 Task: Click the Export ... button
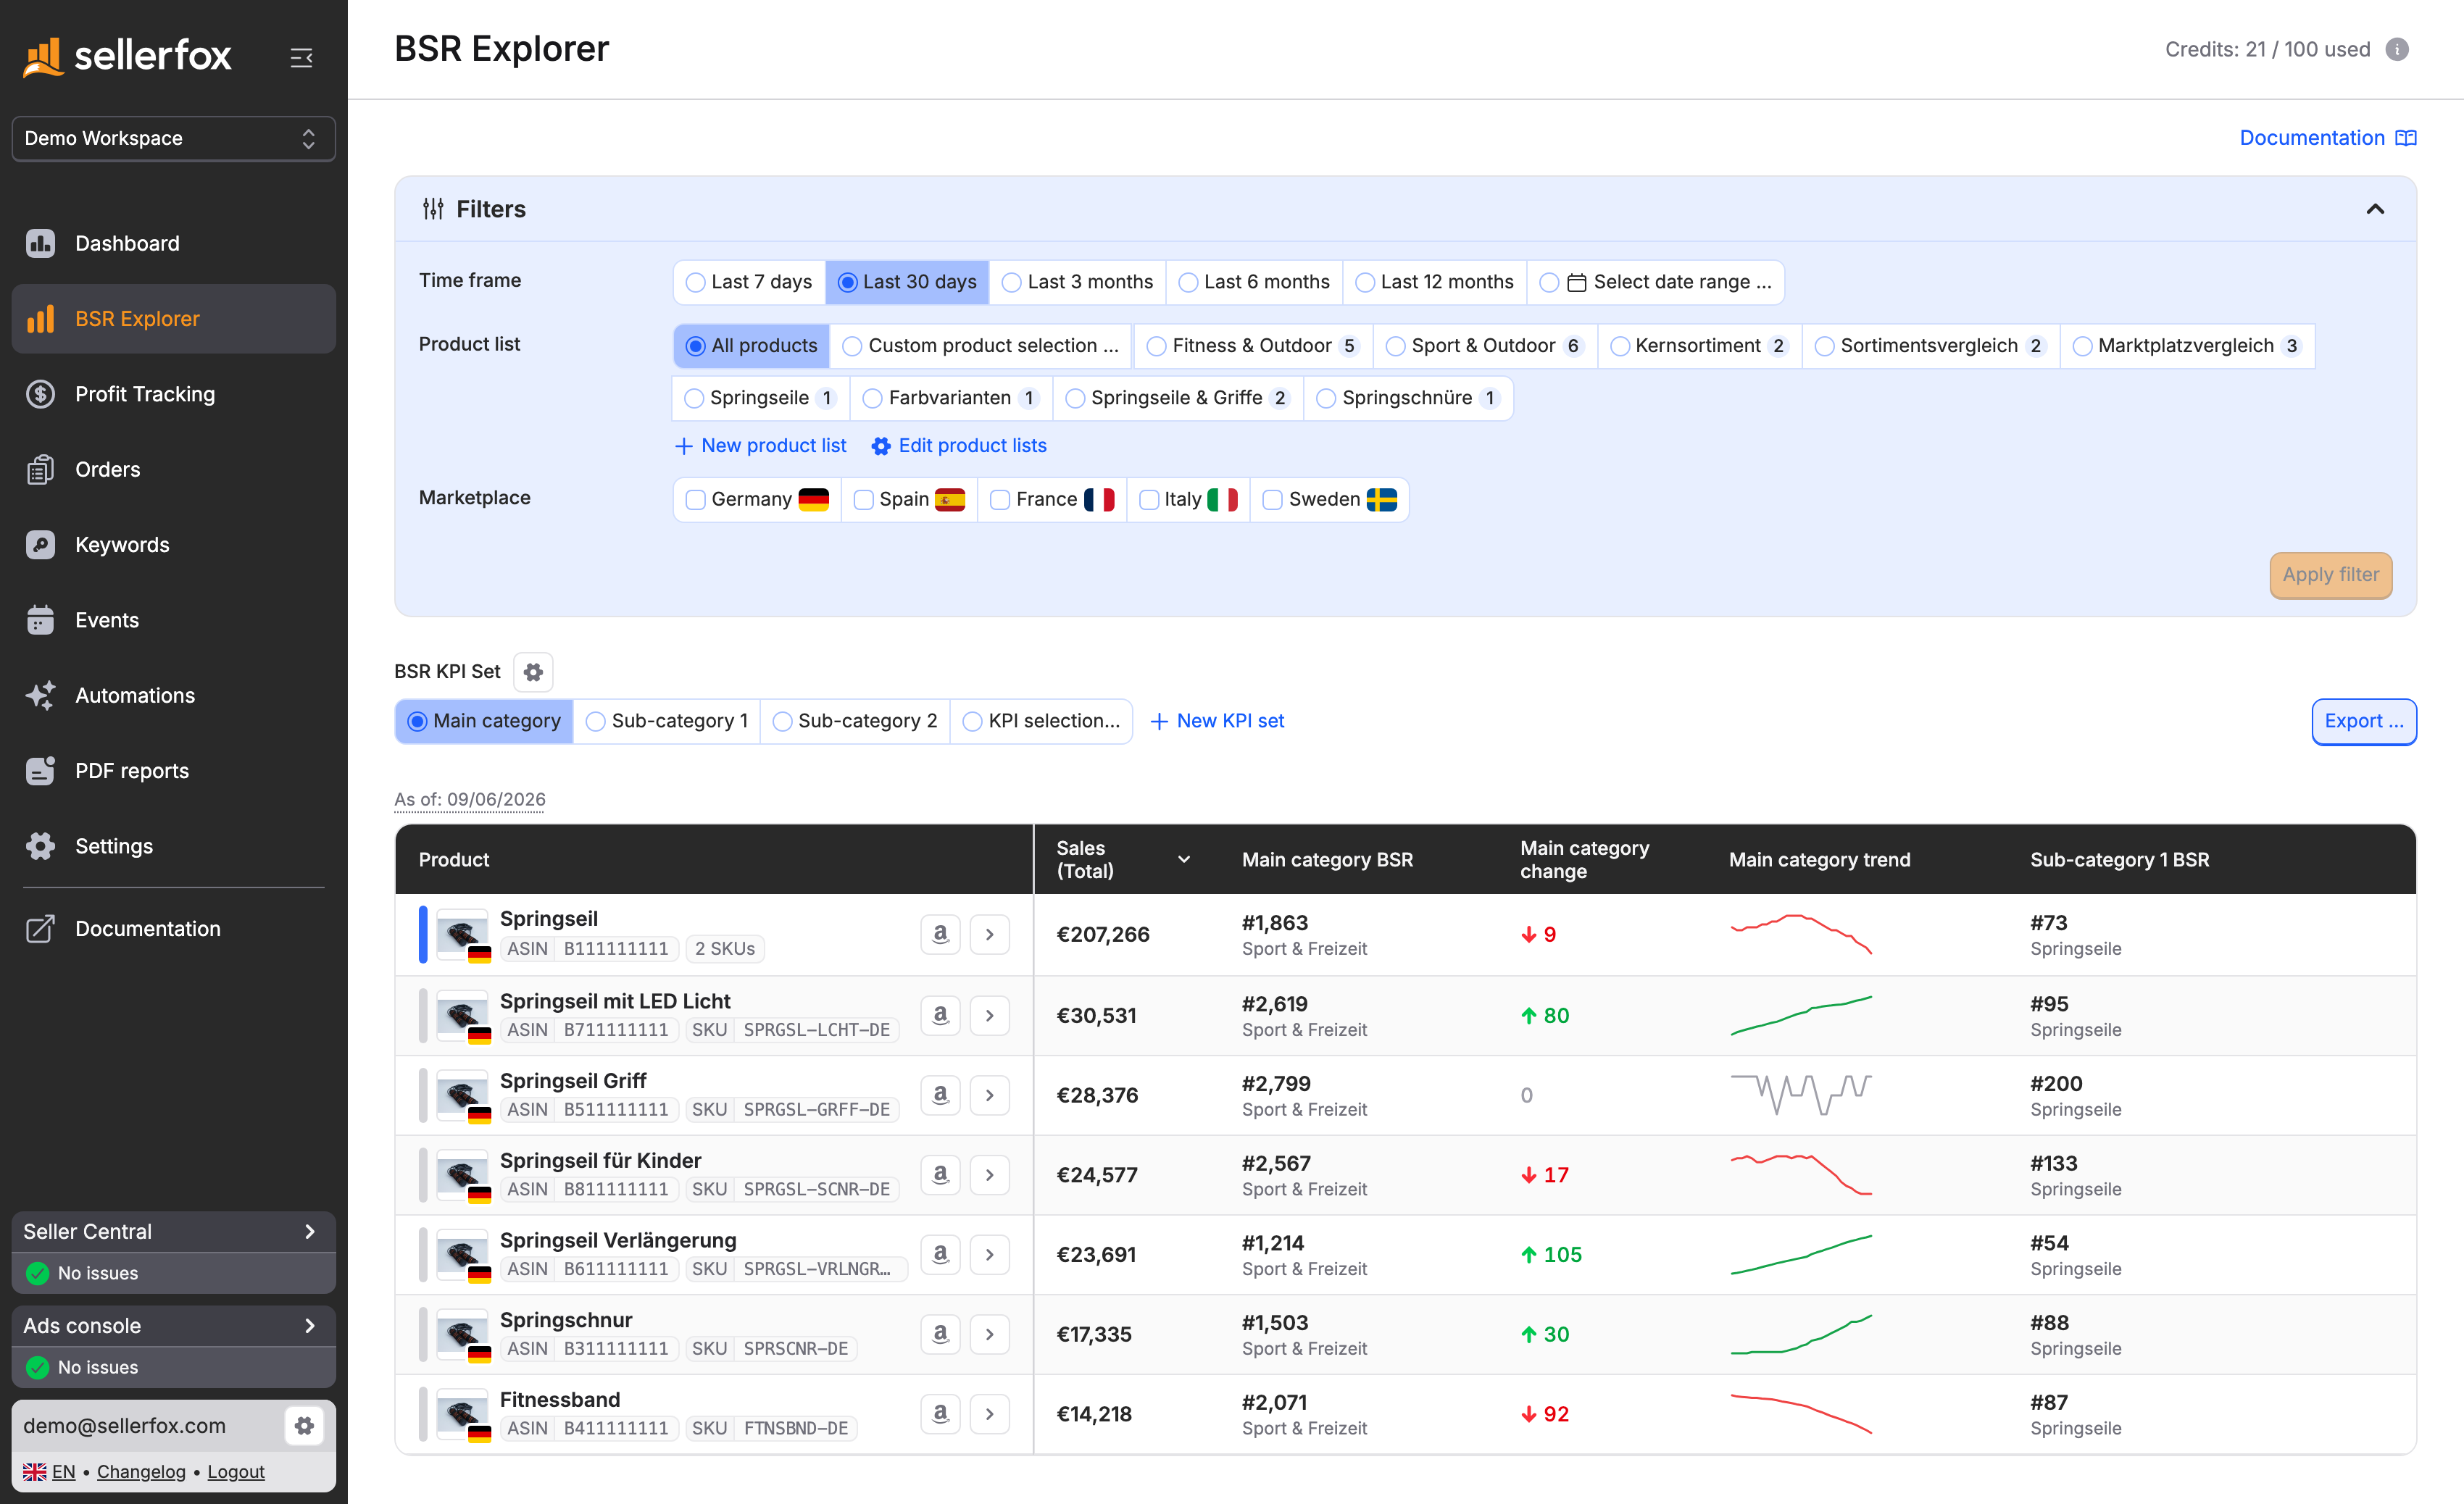coord(2363,721)
